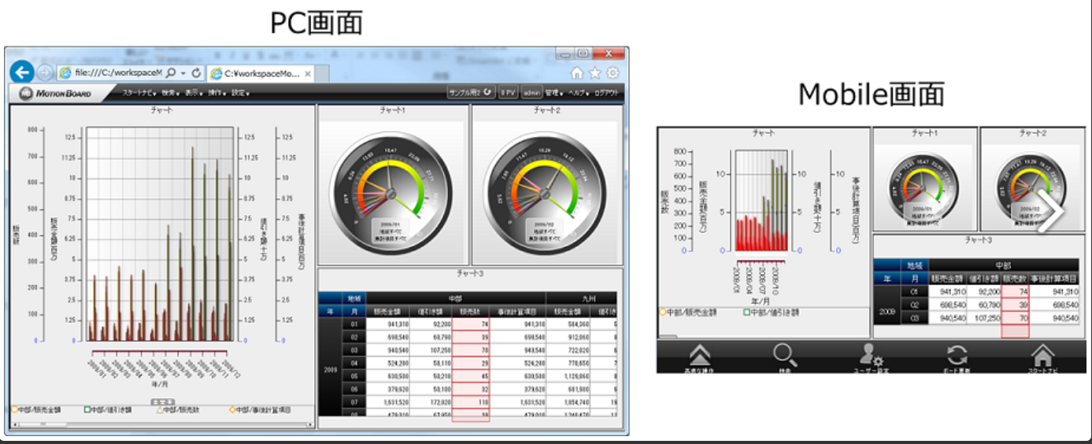Viewport: 1092px width, 444px height.
Task: Open the browser home icon
Action: click(577, 73)
